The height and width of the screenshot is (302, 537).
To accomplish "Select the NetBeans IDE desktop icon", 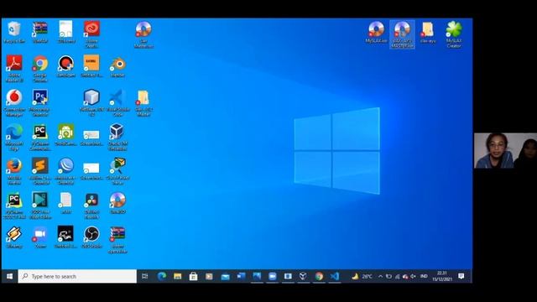I will 91,102.
